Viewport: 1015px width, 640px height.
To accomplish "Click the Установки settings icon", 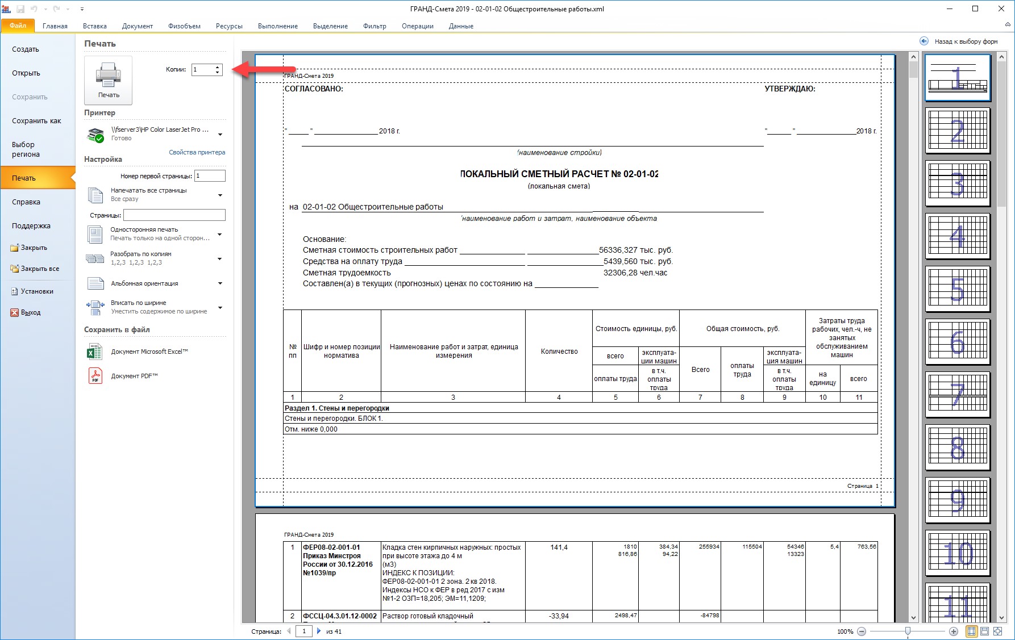I will coord(15,291).
